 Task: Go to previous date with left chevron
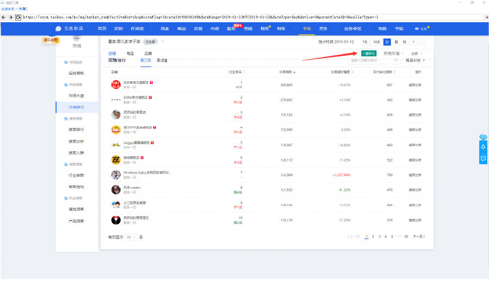pos(413,42)
